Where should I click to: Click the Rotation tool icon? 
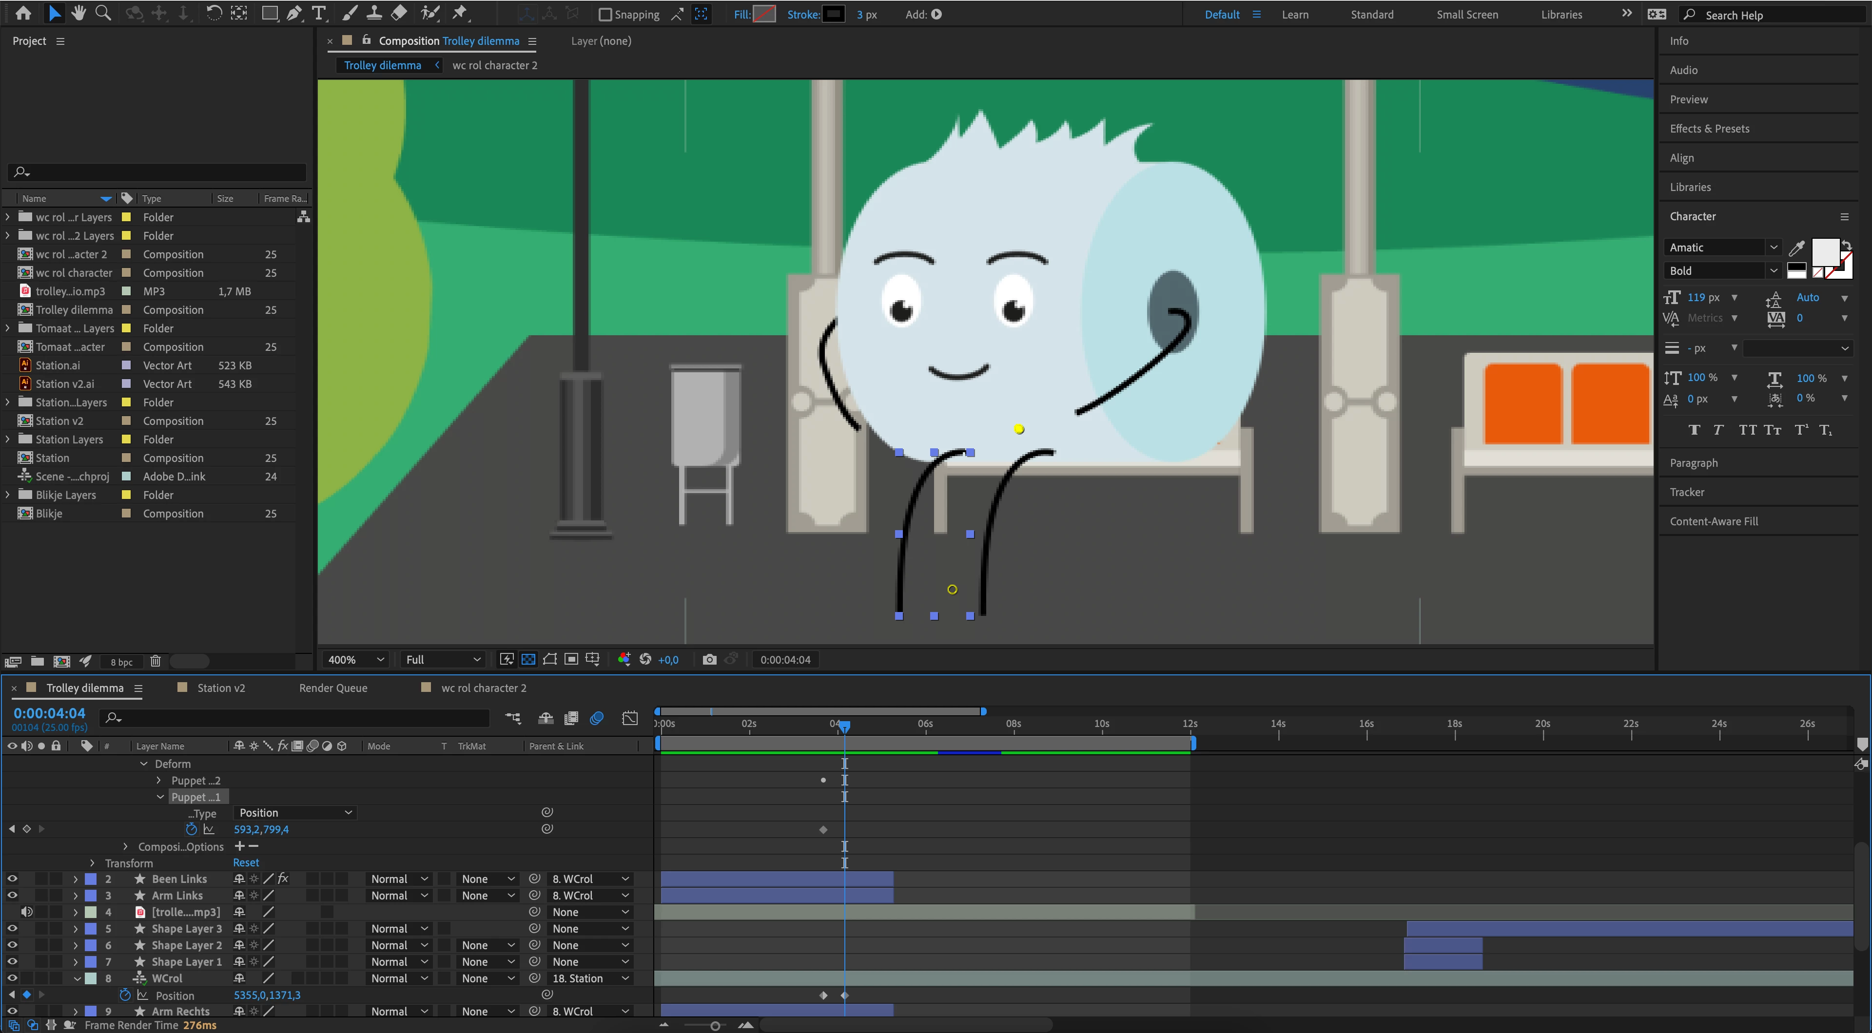coord(214,13)
